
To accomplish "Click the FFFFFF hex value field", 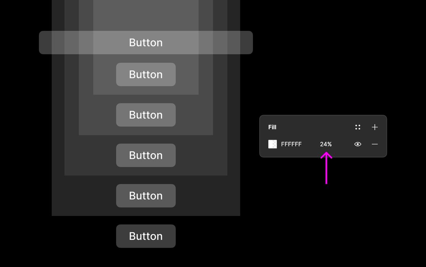I will click(x=291, y=144).
